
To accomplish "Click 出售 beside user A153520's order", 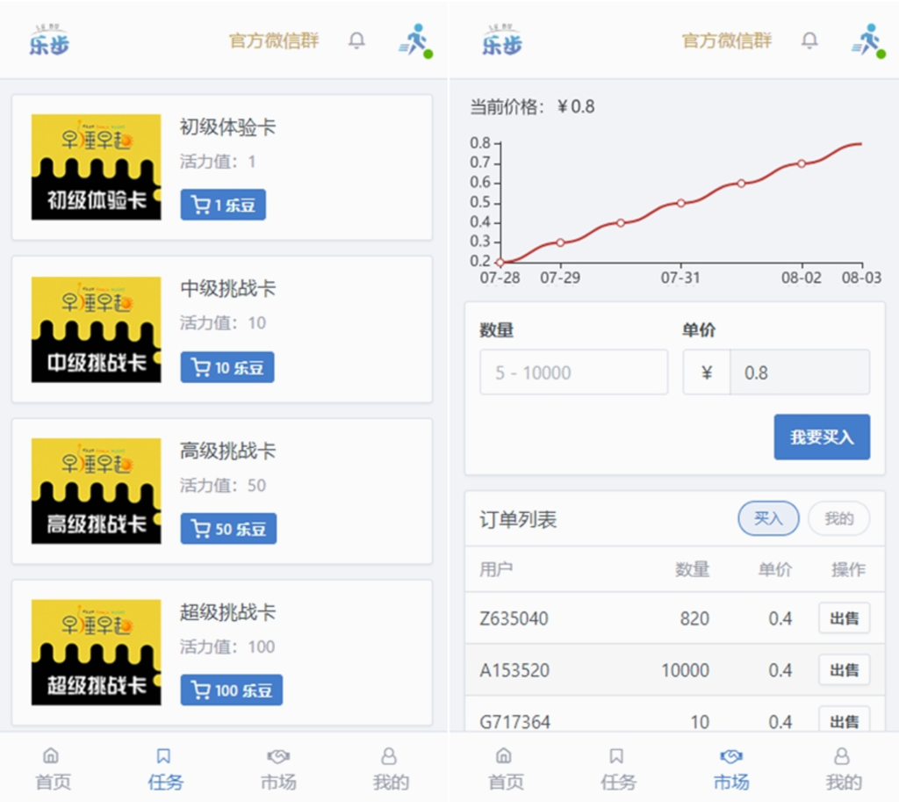I will pos(844,669).
